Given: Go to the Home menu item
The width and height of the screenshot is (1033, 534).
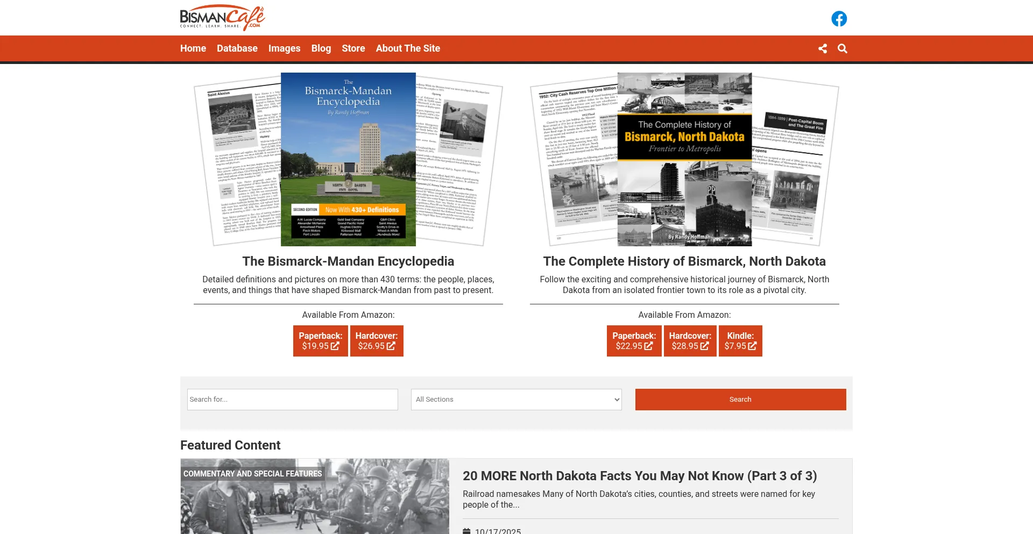Looking at the screenshot, I should (x=193, y=48).
